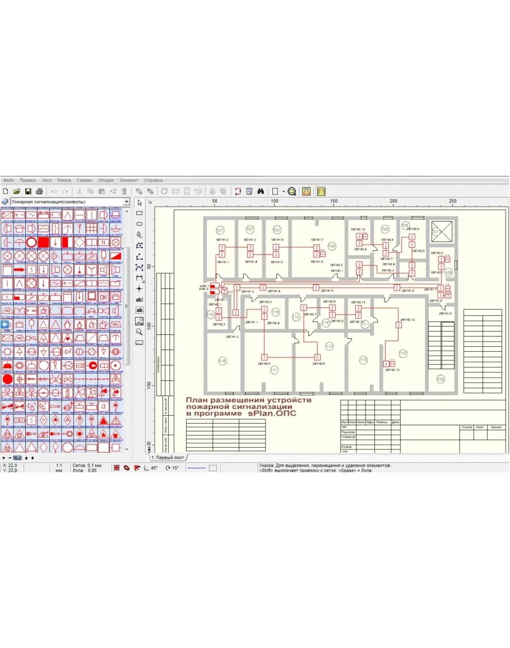Switch to sheet tab '1: Первый лист'

[x=168, y=457]
